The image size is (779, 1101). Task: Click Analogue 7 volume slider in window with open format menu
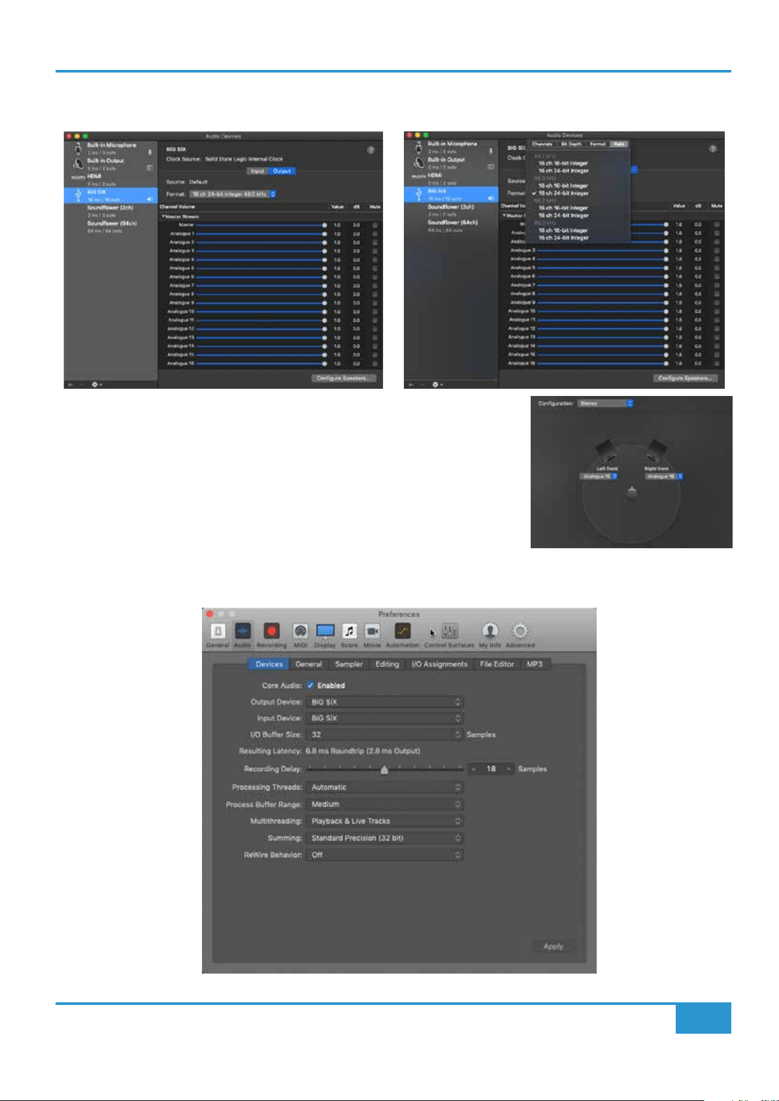[603, 285]
